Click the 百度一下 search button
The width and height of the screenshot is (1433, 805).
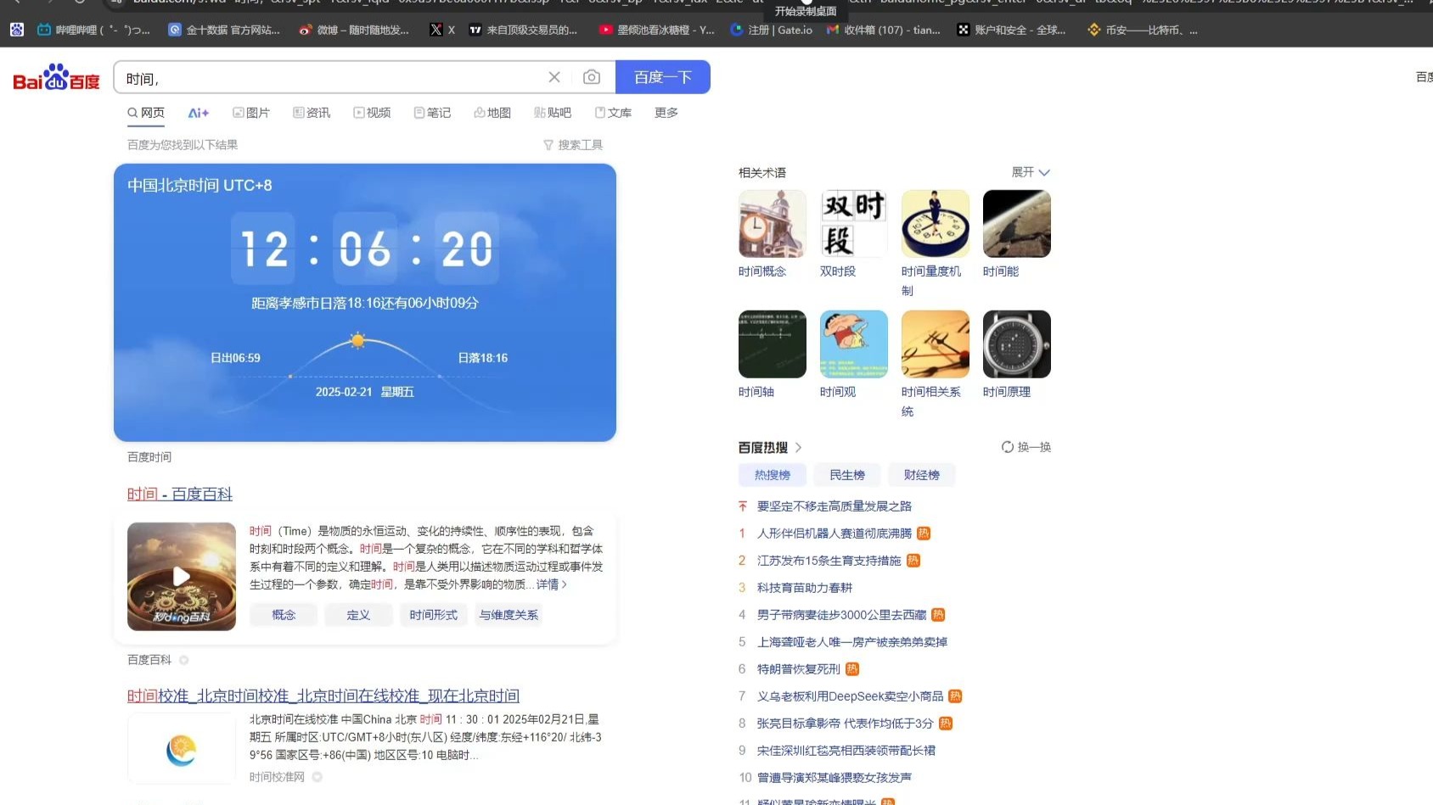click(663, 77)
